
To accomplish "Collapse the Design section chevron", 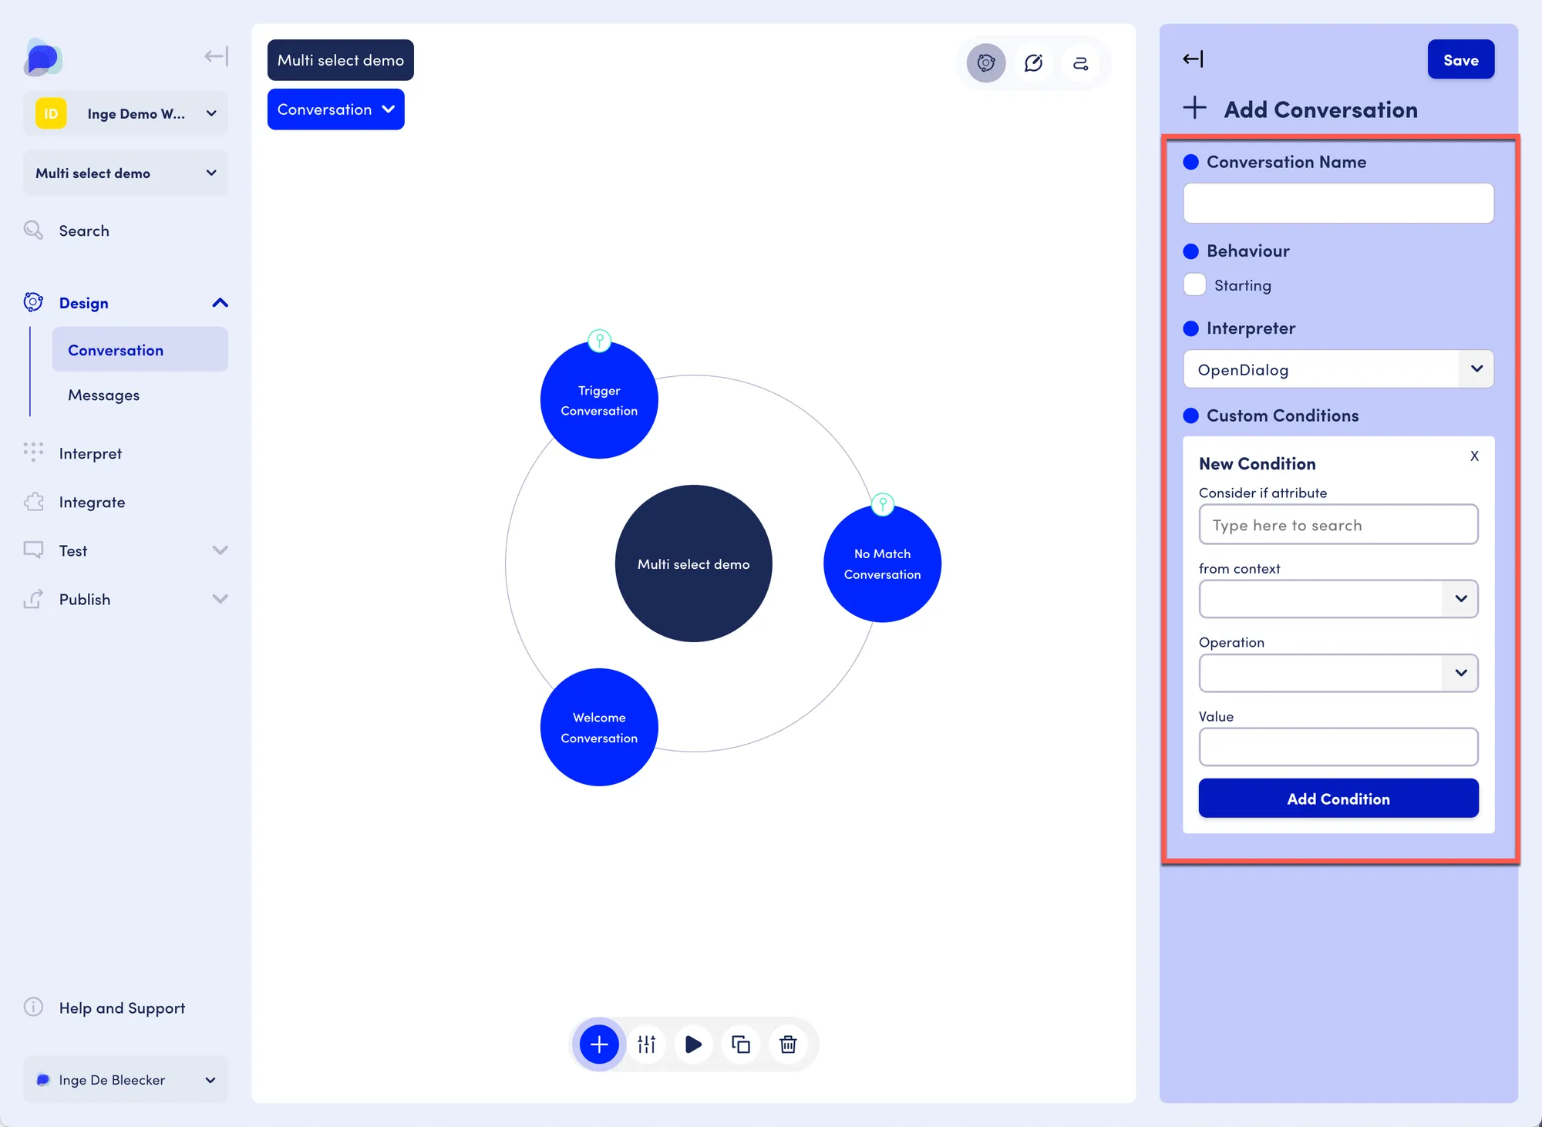I will pyautogui.click(x=220, y=303).
